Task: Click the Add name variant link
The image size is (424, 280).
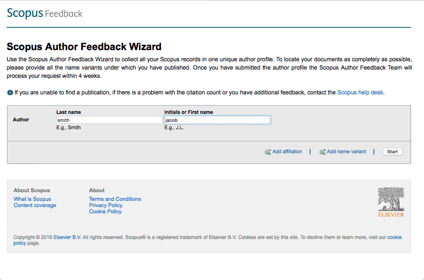Action: [346, 152]
